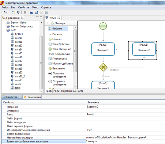This screenshot has width=165, height=144.
Task: Click the palette scrollbar down arrow
Action: pyautogui.click(x=75, y=87)
